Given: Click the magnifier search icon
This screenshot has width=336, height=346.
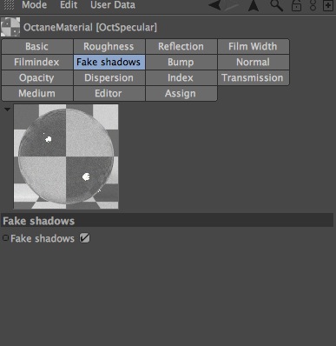Looking at the screenshot, I should click(276, 5).
